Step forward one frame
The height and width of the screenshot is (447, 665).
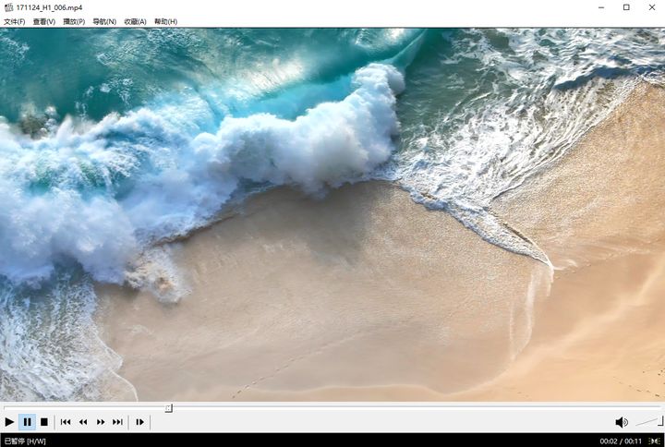coord(140,422)
